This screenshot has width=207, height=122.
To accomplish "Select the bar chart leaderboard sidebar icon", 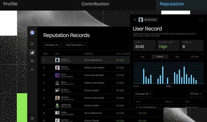I will [32, 53].
